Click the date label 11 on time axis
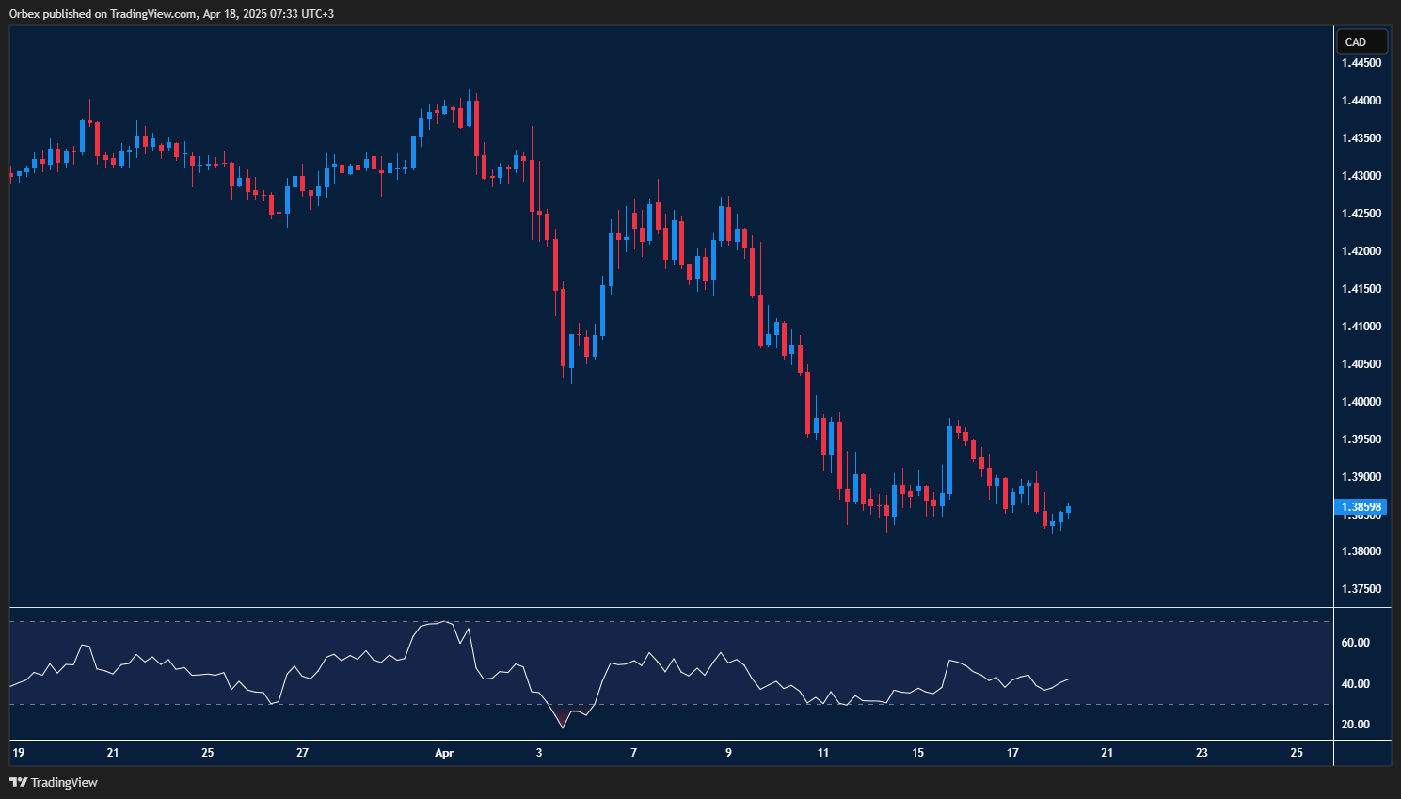 point(823,753)
